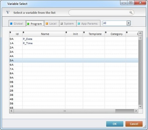Select the P_Date variable row
148x130 pixels.
point(74,39)
